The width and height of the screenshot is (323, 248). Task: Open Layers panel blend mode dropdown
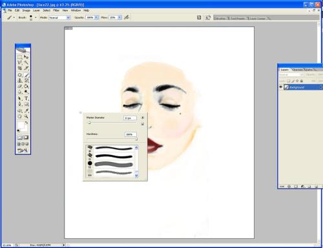pyautogui.click(x=291, y=75)
